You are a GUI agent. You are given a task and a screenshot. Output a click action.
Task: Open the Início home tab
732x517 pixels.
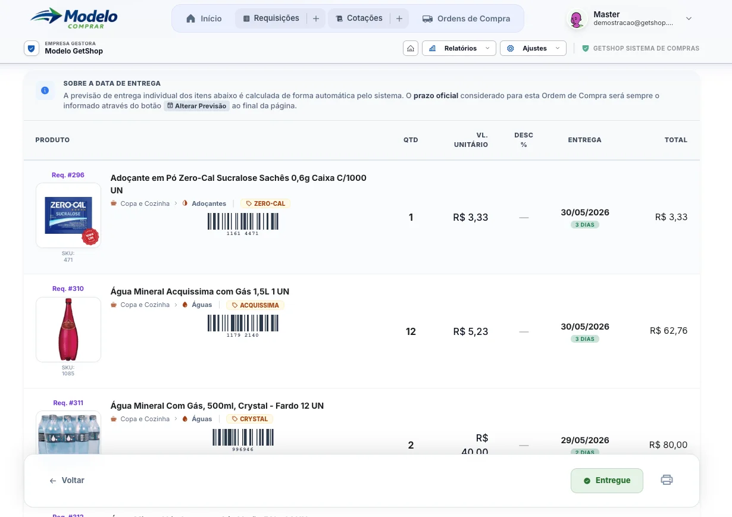click(x=204, y=18)
